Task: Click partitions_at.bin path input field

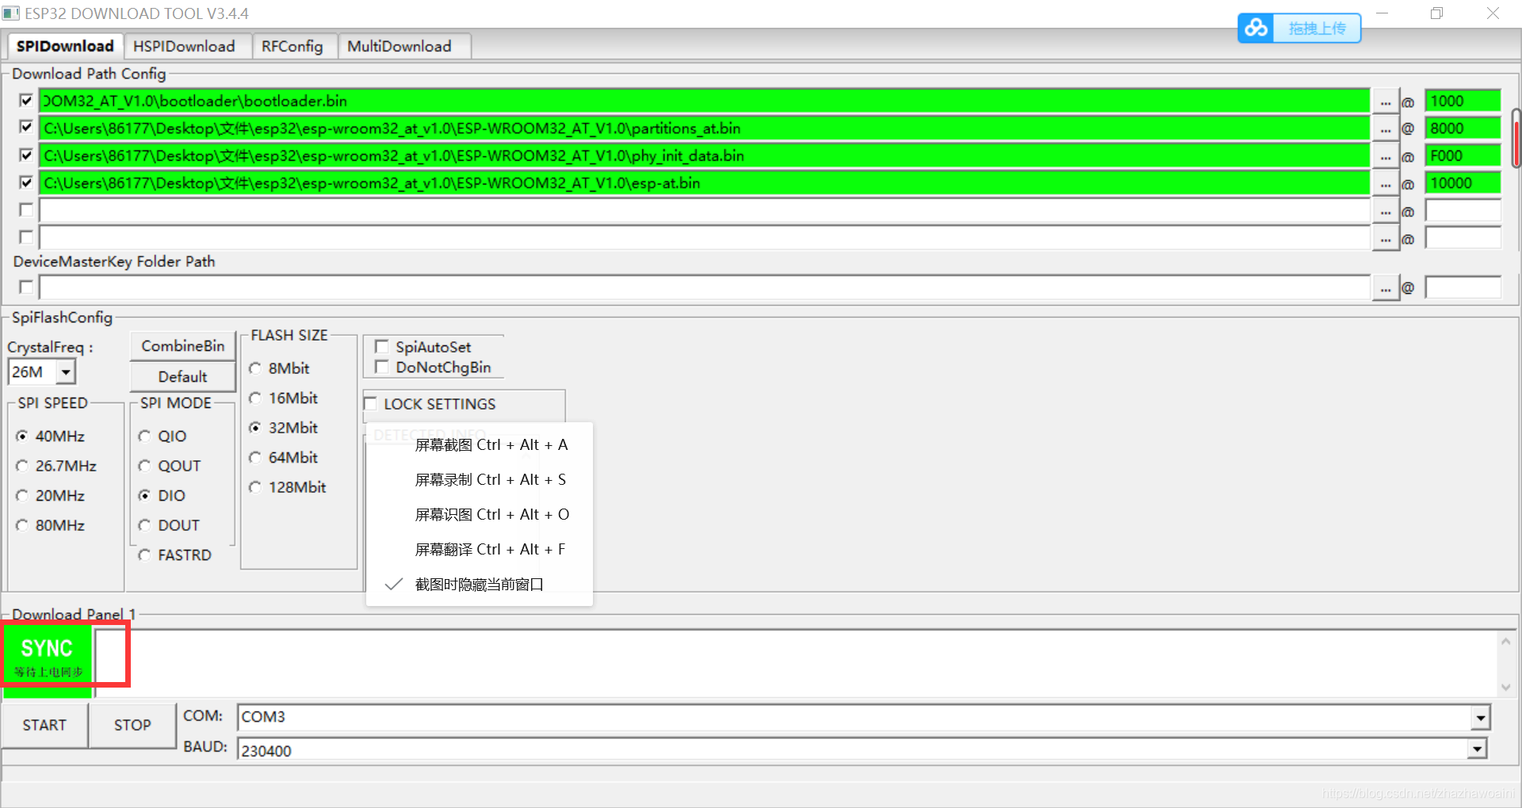Action: [705, 128]
